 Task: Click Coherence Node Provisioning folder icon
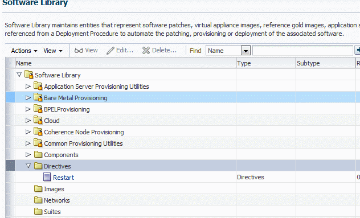point(38,131)
